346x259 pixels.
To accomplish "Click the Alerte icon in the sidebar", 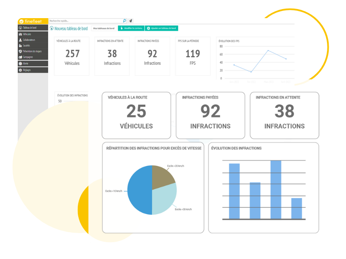I will 20,63.
